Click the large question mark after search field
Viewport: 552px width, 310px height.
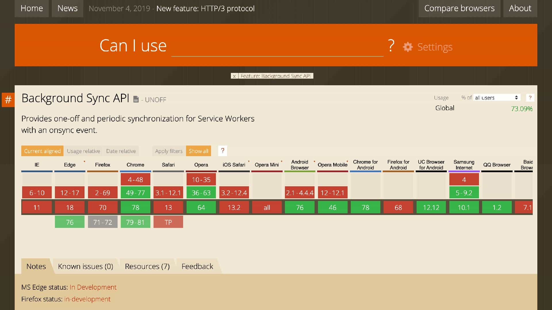(391, 46)
